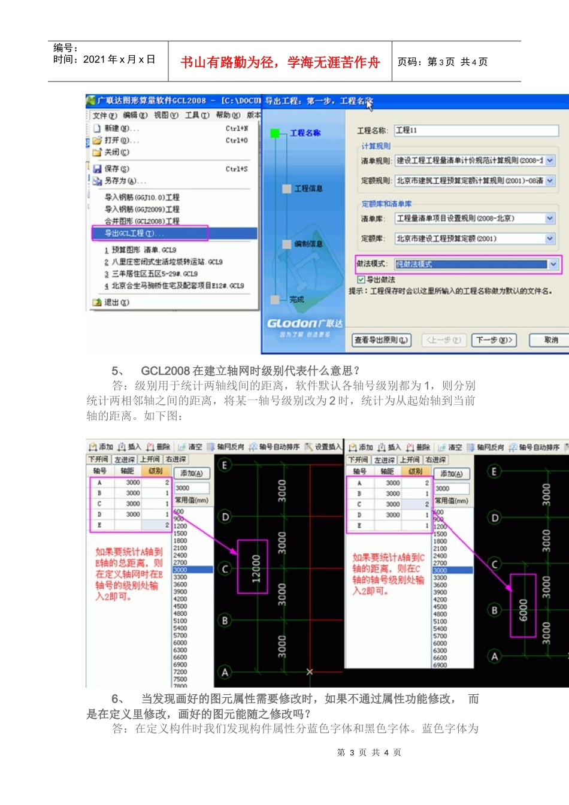Open the 帮助(H) menu
This screenshot has width=569, height=805.
(228, 116)
